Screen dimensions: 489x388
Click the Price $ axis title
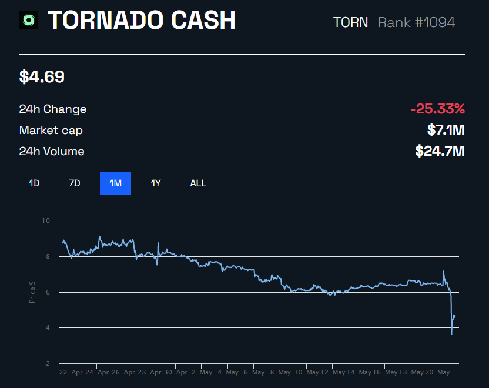(32, 292)
